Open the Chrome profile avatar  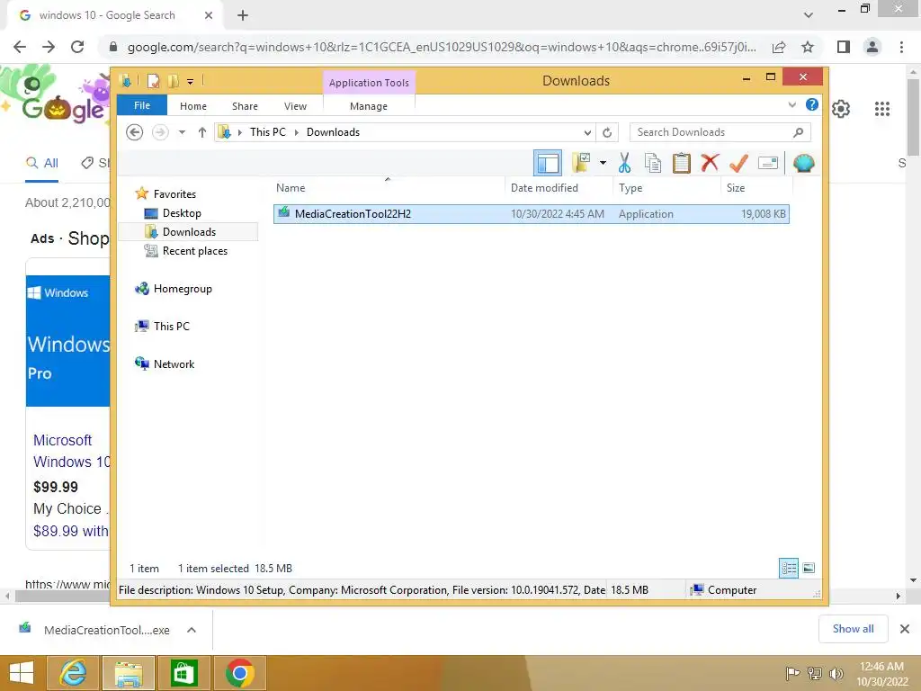(872, 47)
